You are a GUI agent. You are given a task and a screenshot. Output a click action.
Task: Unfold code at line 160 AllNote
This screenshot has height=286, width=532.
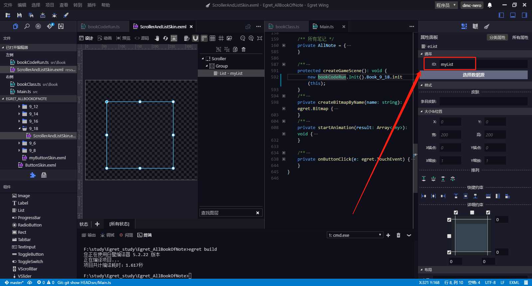[284, 46]
